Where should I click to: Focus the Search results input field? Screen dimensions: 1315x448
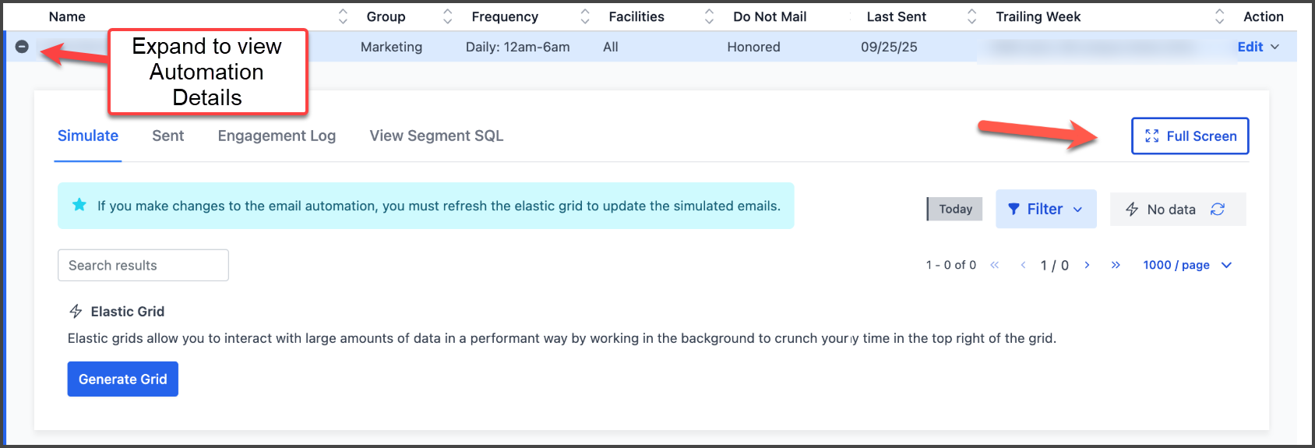(x=143, y=265)
